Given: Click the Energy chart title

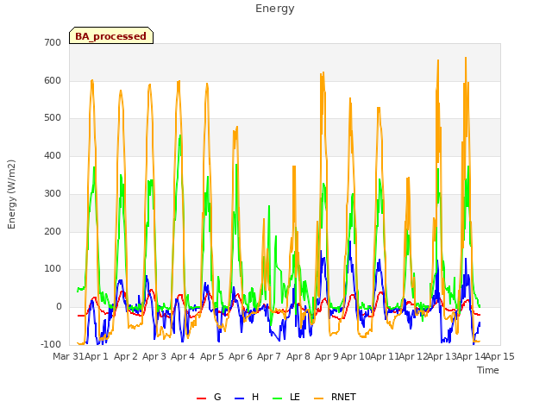Looking at the screenshot, I should click(275, 9).
